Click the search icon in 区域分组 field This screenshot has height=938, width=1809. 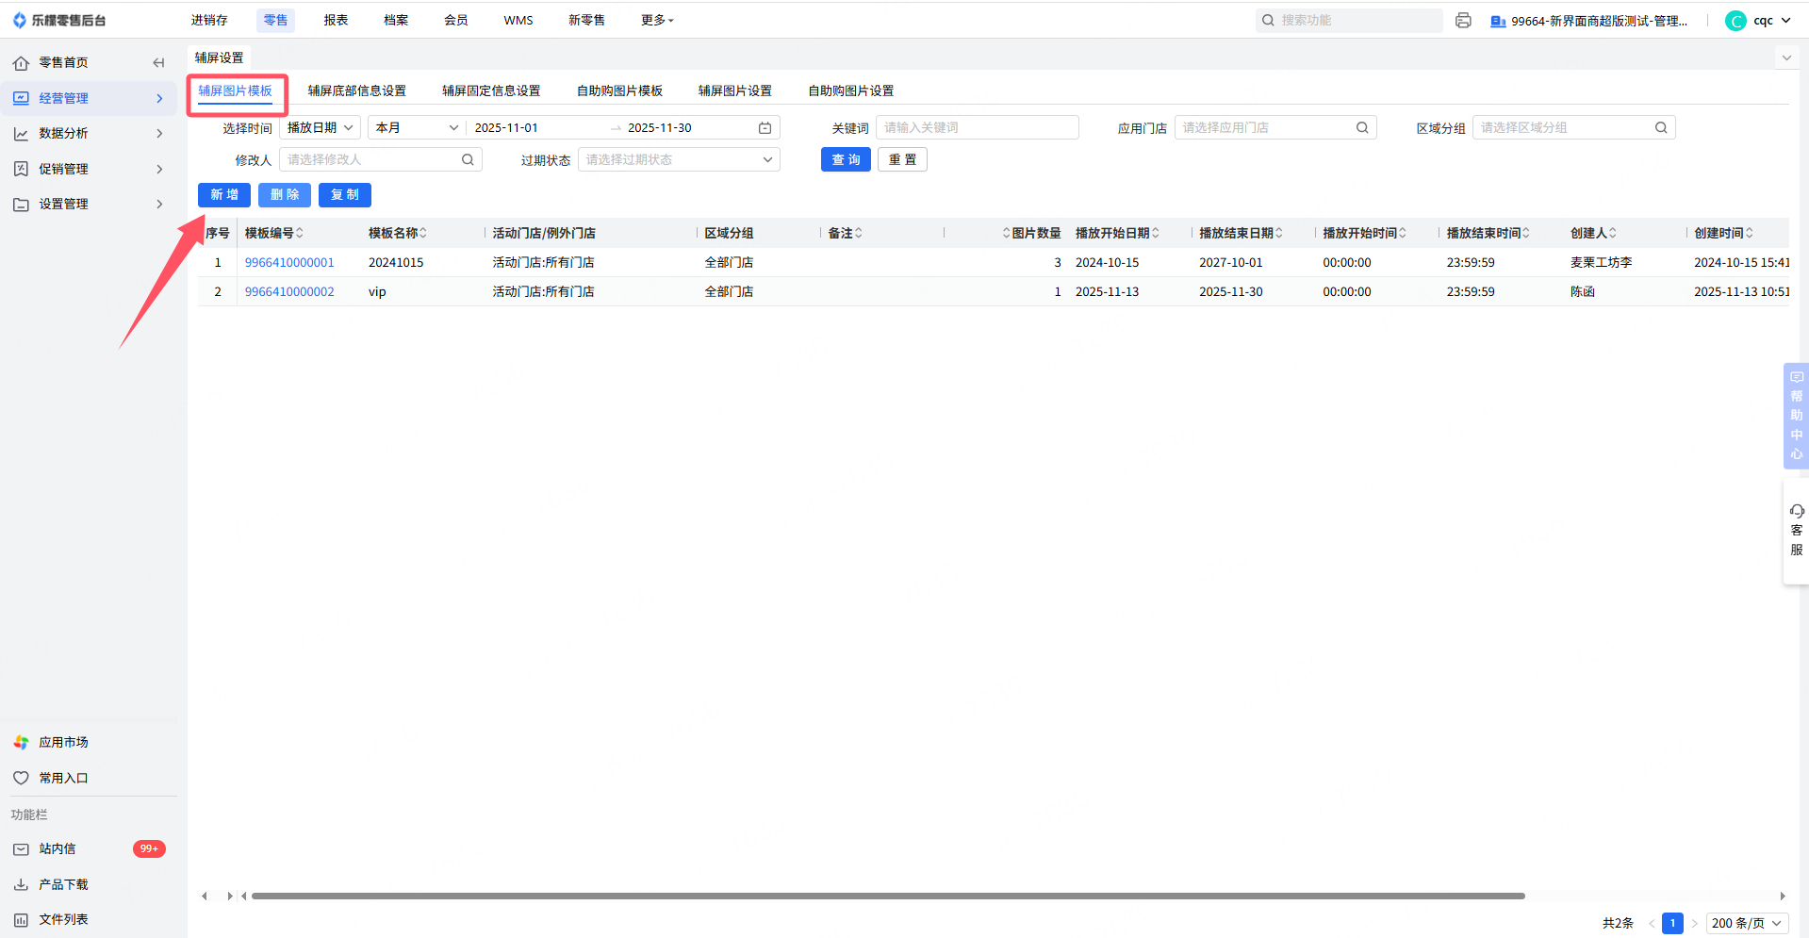1661,127
